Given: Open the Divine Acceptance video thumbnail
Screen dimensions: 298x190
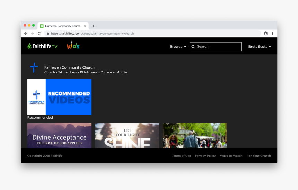Looking at the screenshot, I should click(x=59, y=136).
